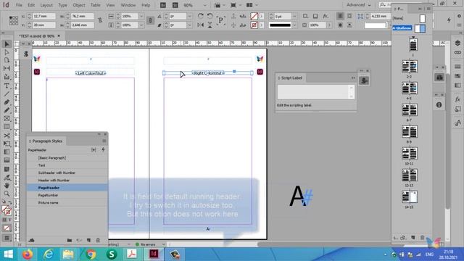Select the Line tool
This screenshot has height=261, width=464.
click(7, 94)
